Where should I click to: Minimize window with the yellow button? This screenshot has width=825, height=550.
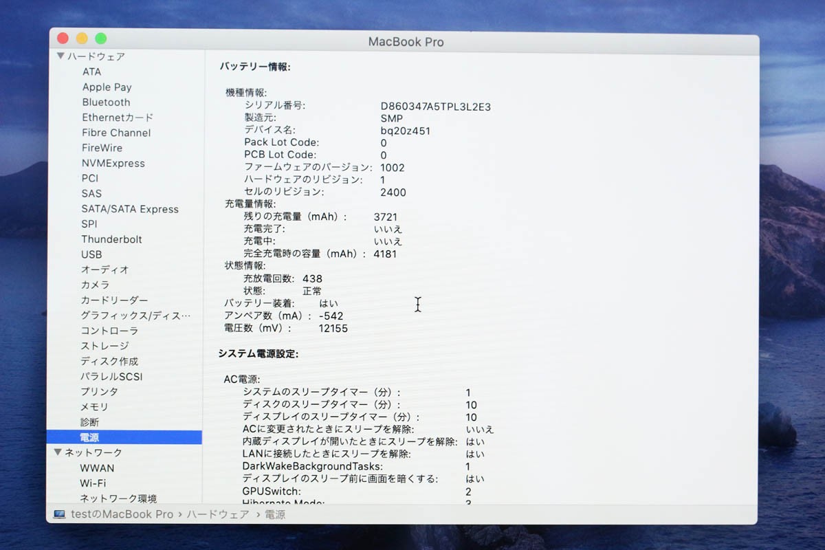[x=82, y=38]
